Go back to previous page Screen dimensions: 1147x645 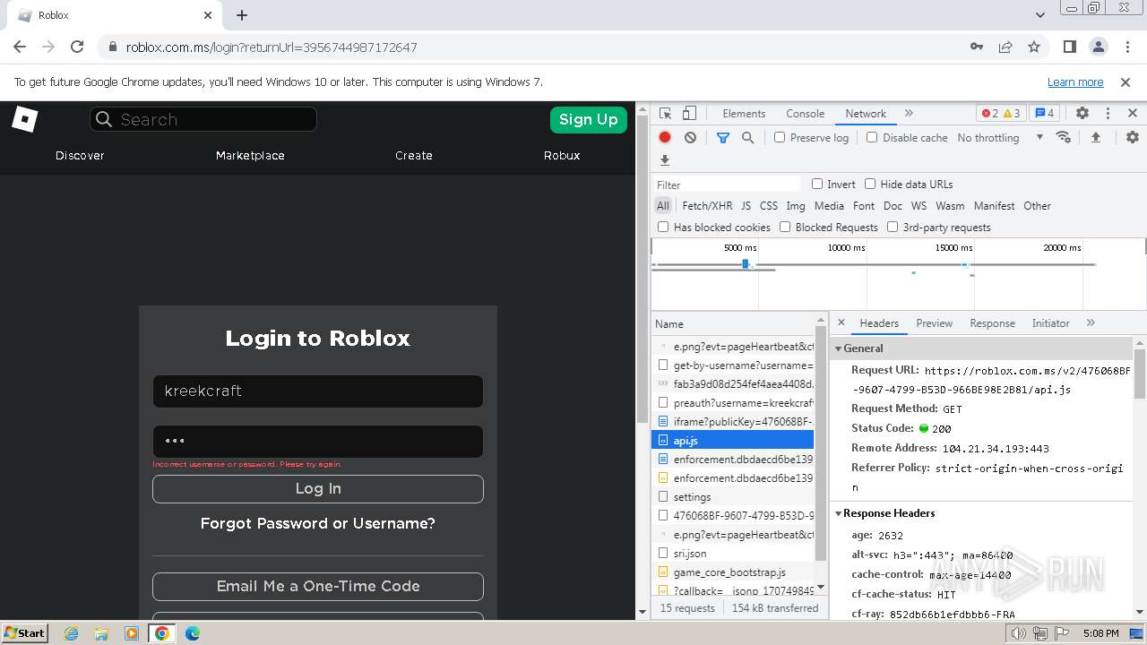click(x=20, y=47)
